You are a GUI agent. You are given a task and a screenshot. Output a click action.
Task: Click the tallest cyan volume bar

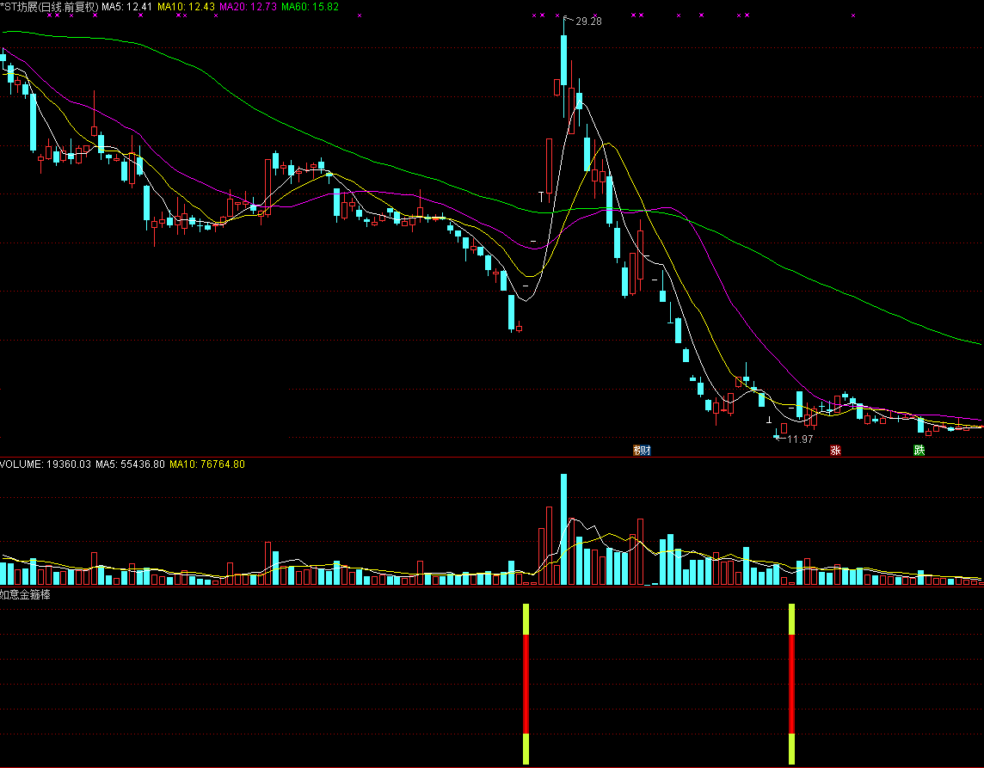point(563,529)
